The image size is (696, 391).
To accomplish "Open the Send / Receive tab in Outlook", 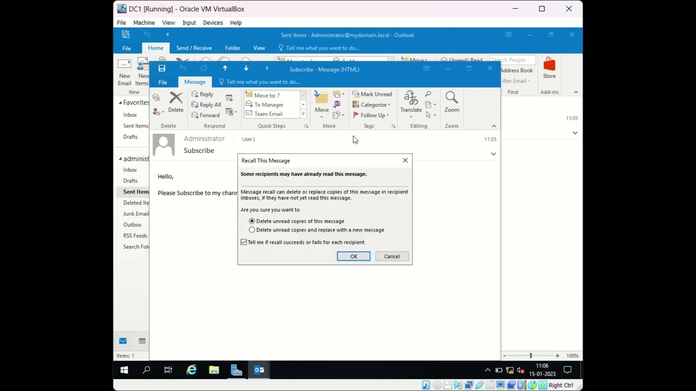I will pyautogui.click(x=194, y=48).
